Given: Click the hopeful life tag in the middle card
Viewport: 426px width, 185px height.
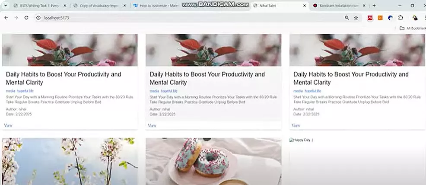Looking at the screenshot, I should (169, 91).
